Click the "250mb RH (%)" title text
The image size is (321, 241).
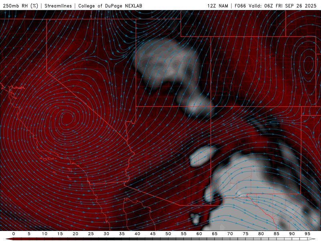tap(20, 6)
